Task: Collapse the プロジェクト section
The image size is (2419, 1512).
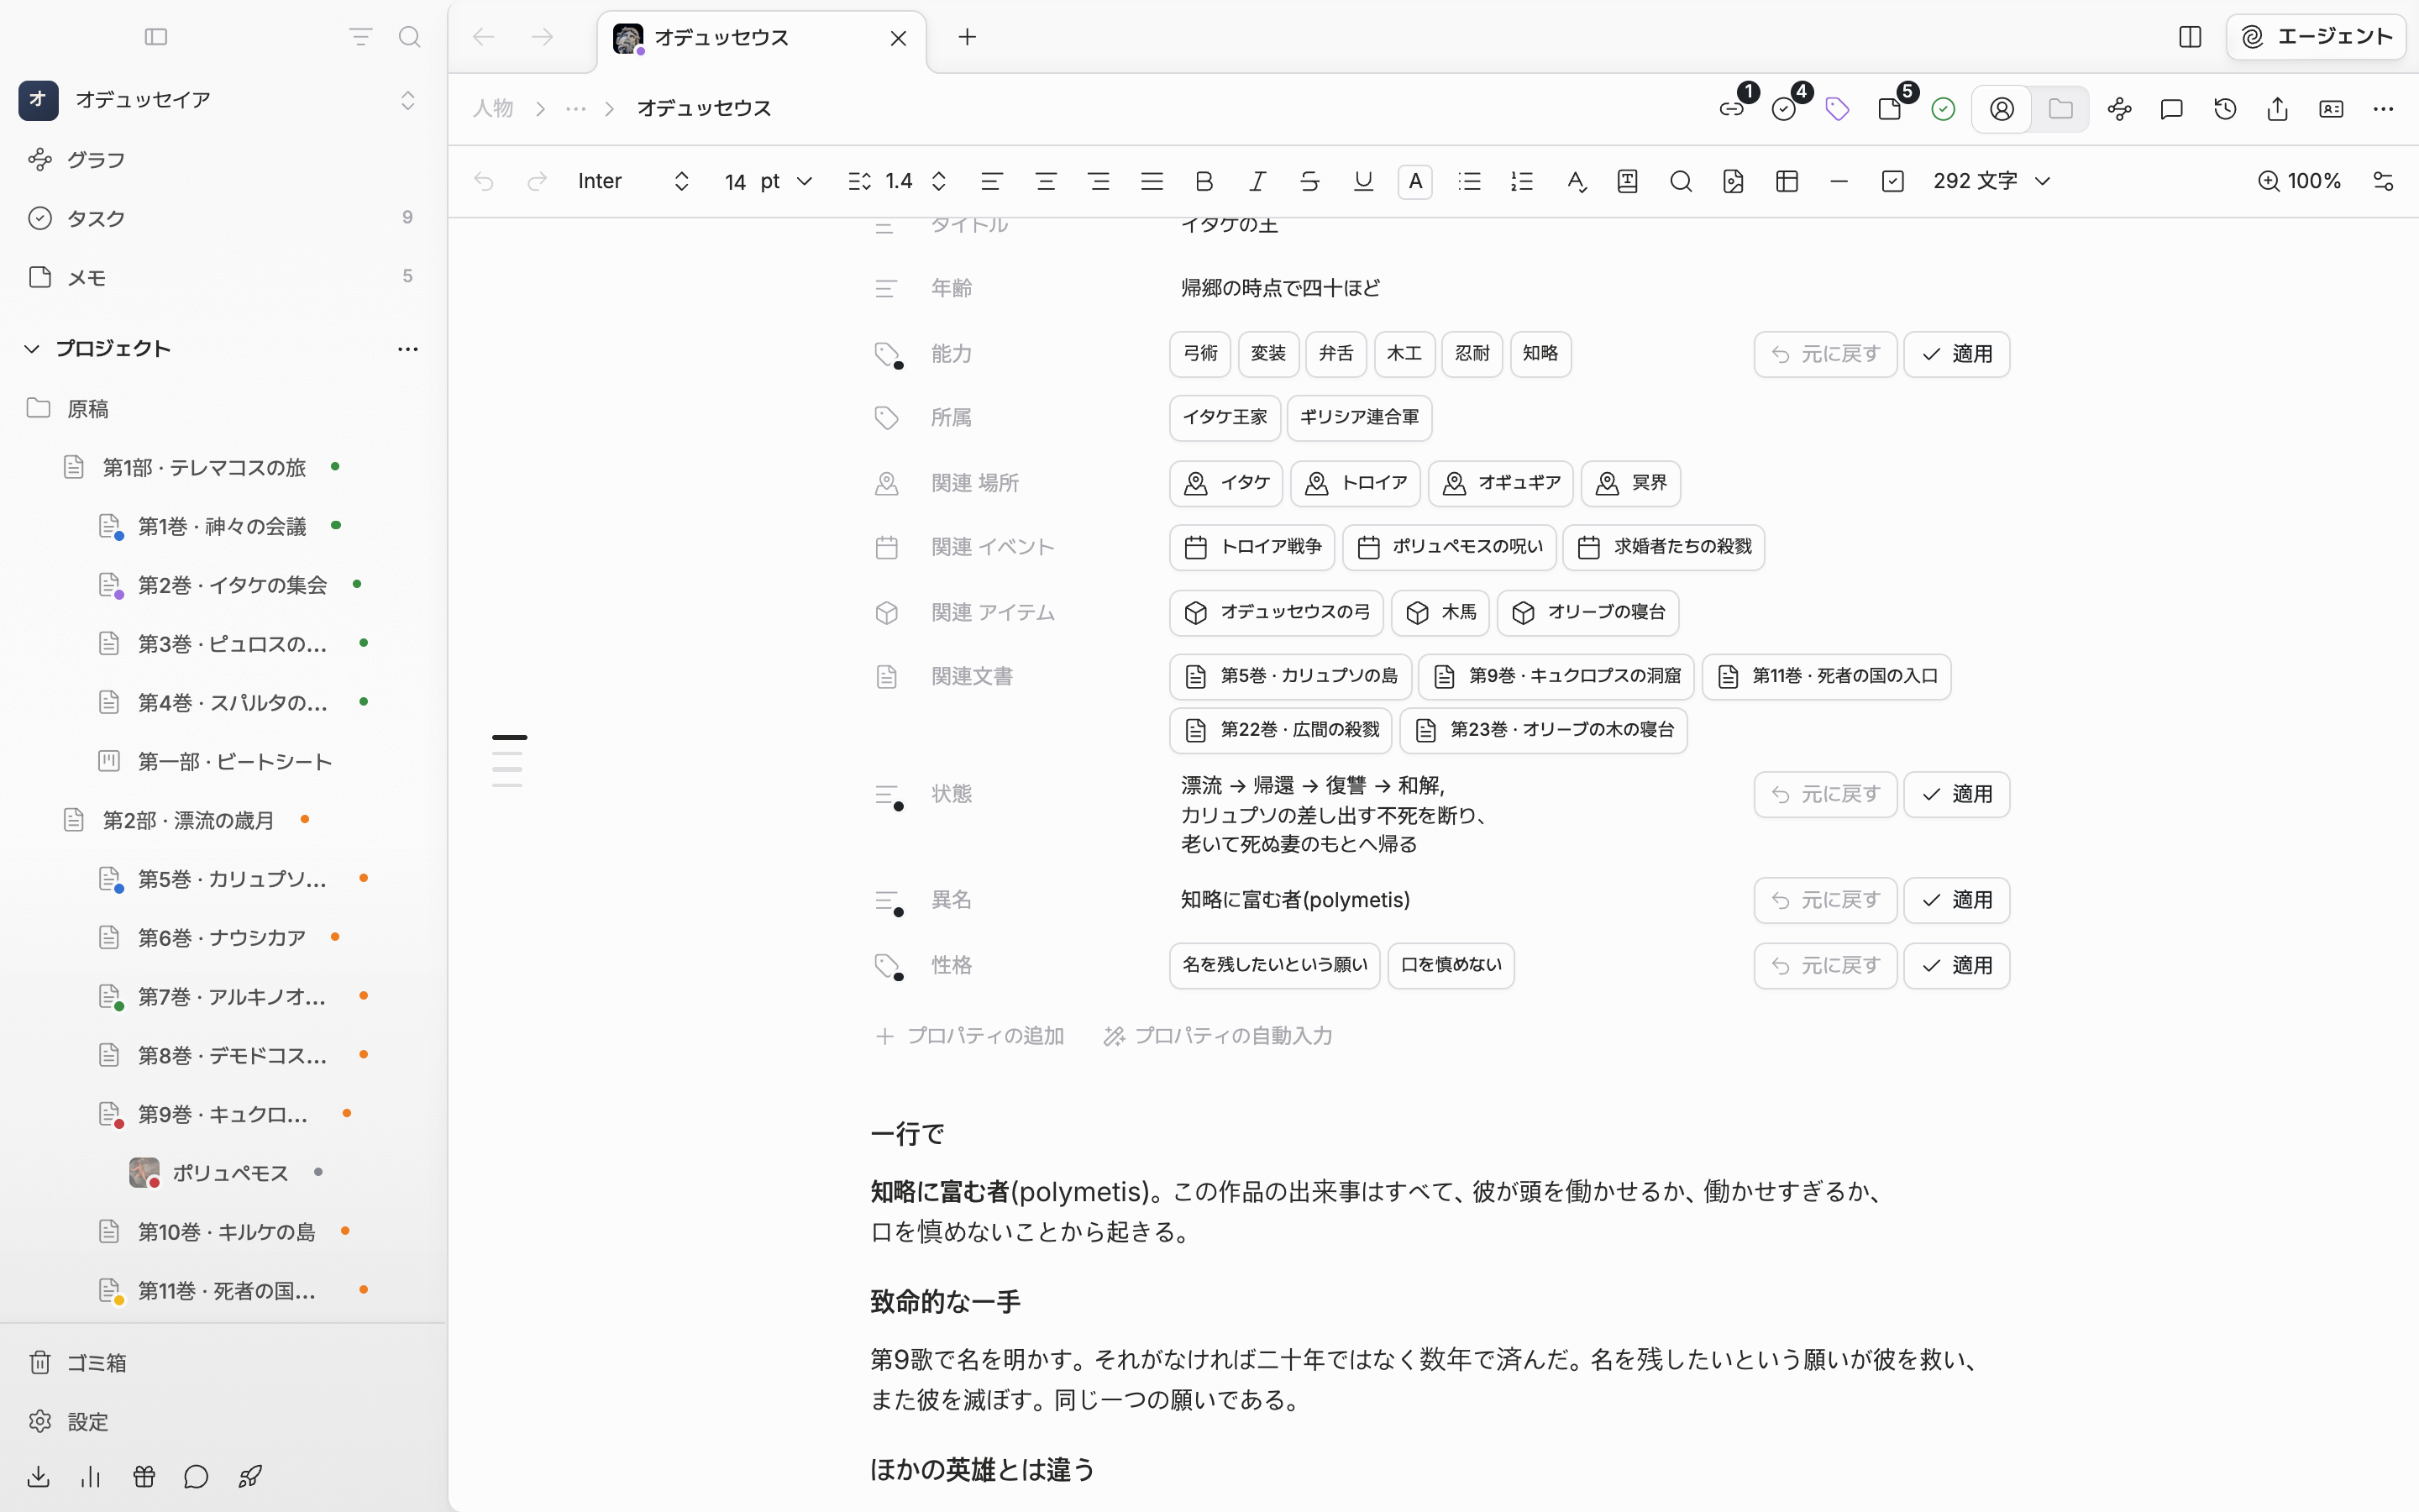Action: [x=32, y=349]
